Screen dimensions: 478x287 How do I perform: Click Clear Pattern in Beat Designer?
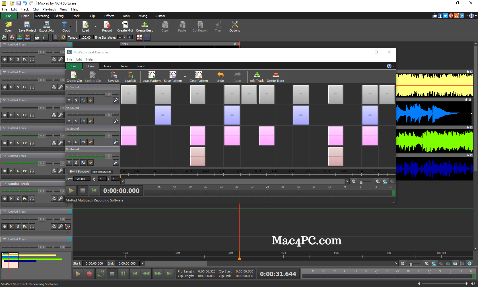(x=199, y=77)
